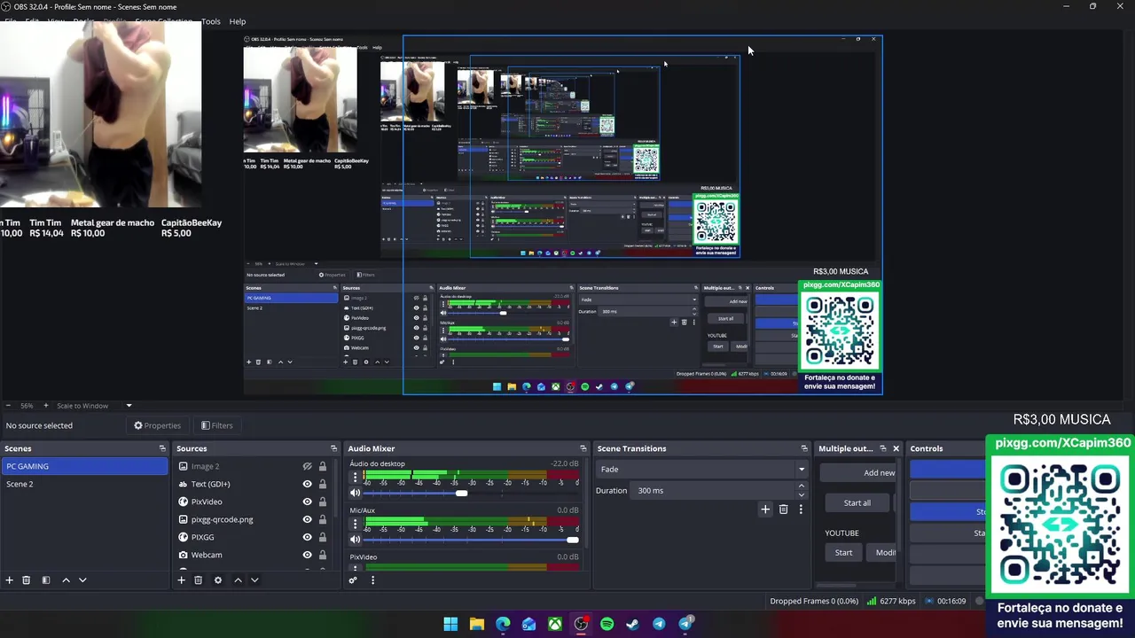Remove selected source with the trash icon
The width and height of the screenshot is (1135, 638).
coord(198,580)
